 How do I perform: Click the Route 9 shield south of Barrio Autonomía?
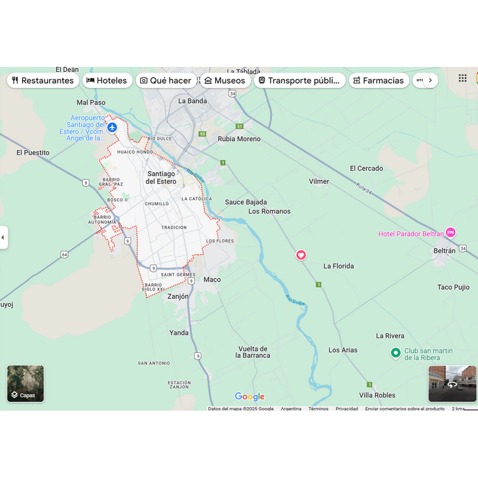[127, 241]
